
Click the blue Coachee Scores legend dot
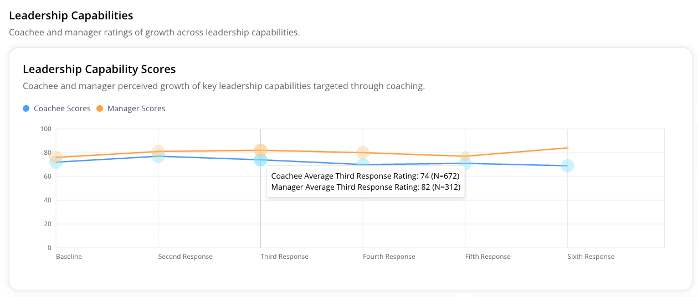click(x=26, y=108)
